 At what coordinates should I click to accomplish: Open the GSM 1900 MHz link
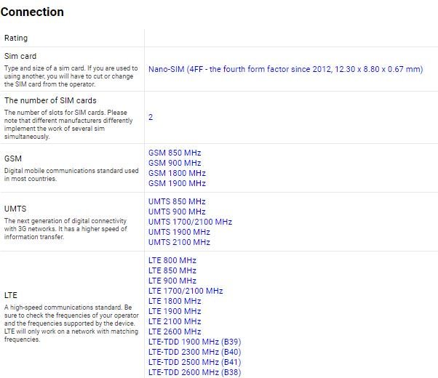point(177,184)
